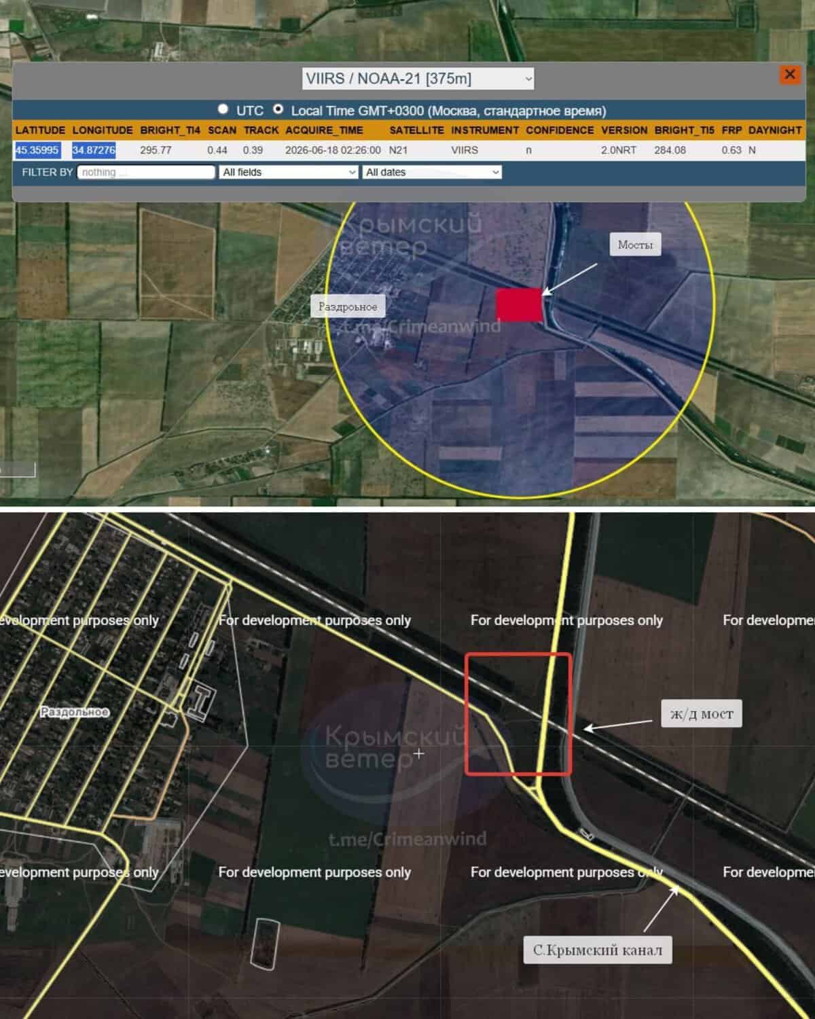
Task: Select the Local Time GMT+0300 radio button
Action: (x=278, y=109)
